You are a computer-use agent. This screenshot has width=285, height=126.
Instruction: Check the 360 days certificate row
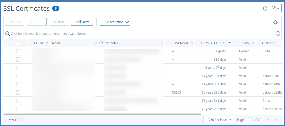[18, 60]
